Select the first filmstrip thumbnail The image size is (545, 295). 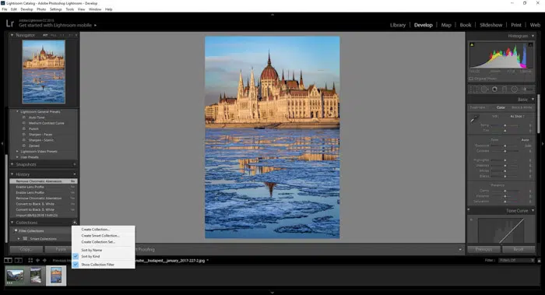15,276
